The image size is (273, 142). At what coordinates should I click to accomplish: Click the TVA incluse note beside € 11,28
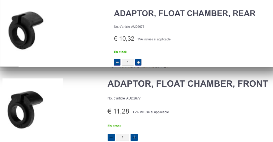[x=150, y=112]
